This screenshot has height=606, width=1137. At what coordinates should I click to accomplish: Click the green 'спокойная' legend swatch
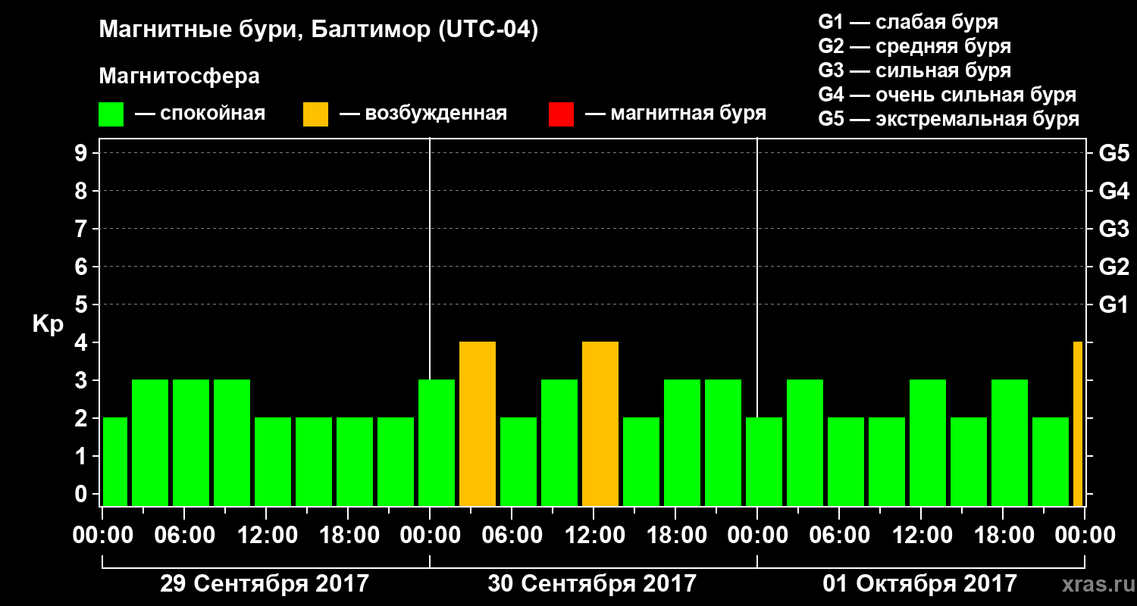point(111,114)
